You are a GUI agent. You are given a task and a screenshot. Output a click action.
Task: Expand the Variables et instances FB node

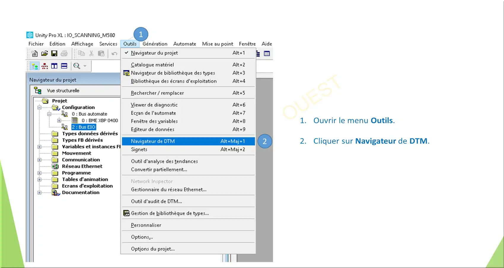pos(39,147)
